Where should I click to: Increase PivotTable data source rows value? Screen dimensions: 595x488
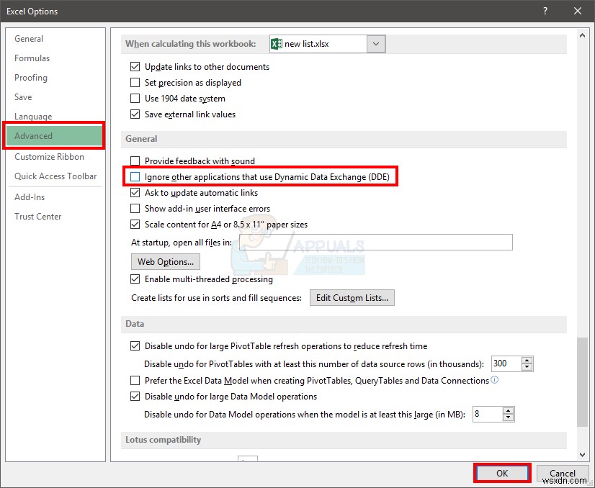pyautogui.click(x=527, y=360)
